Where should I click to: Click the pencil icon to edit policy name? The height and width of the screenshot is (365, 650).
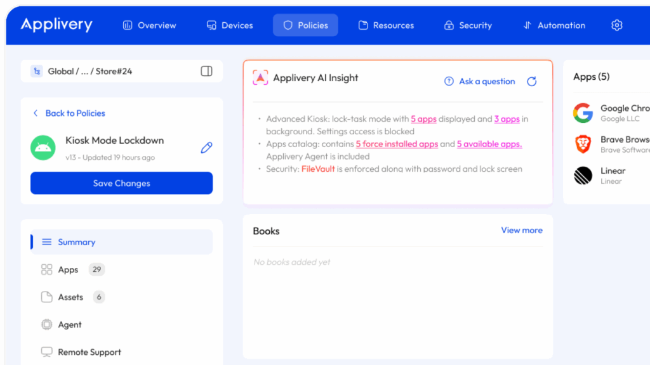tap(206, 148)
